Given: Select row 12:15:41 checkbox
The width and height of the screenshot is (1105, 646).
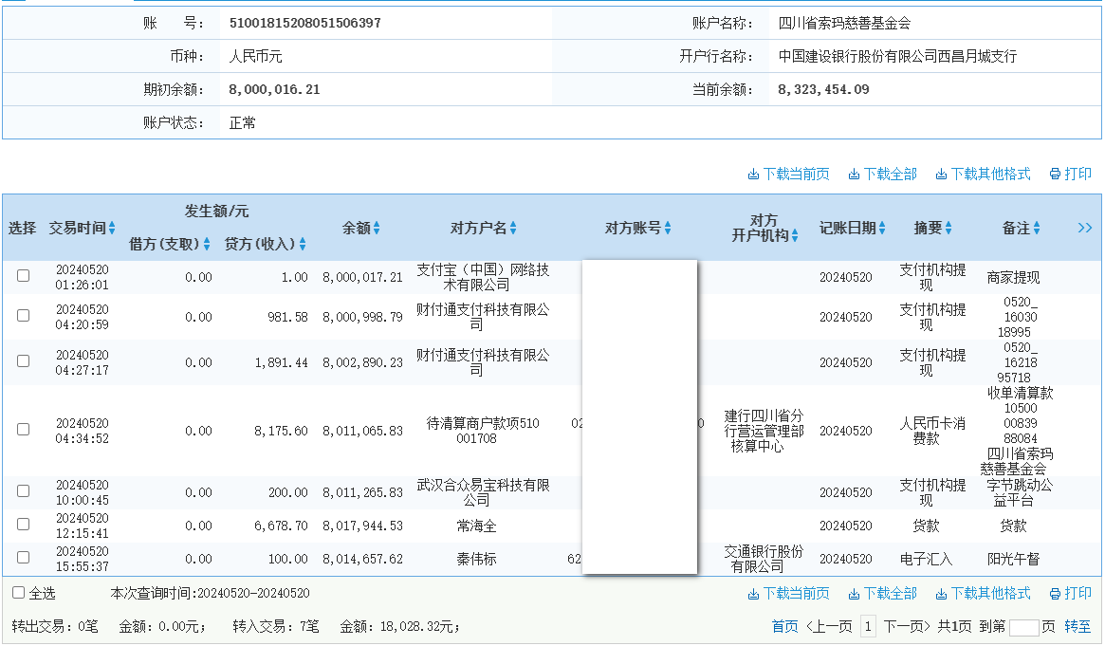Looking at the screenshot, I should click(x=24, y=525).
